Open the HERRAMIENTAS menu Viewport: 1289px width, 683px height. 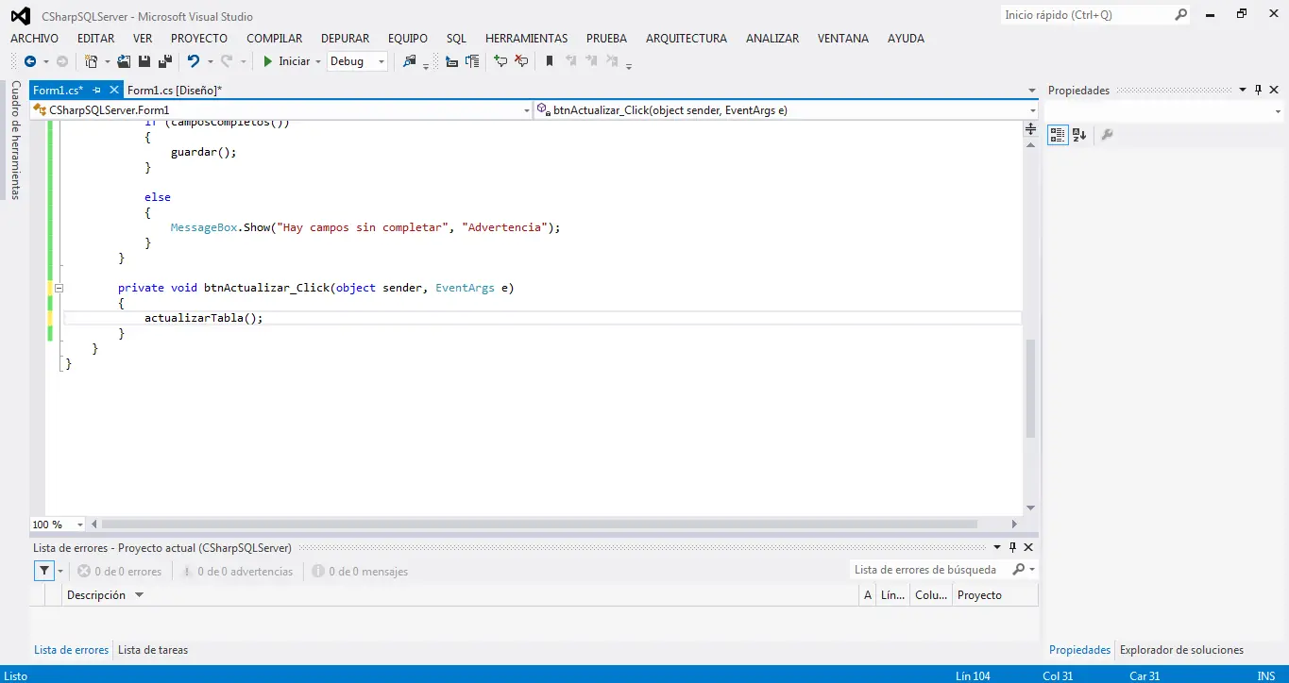527,39
